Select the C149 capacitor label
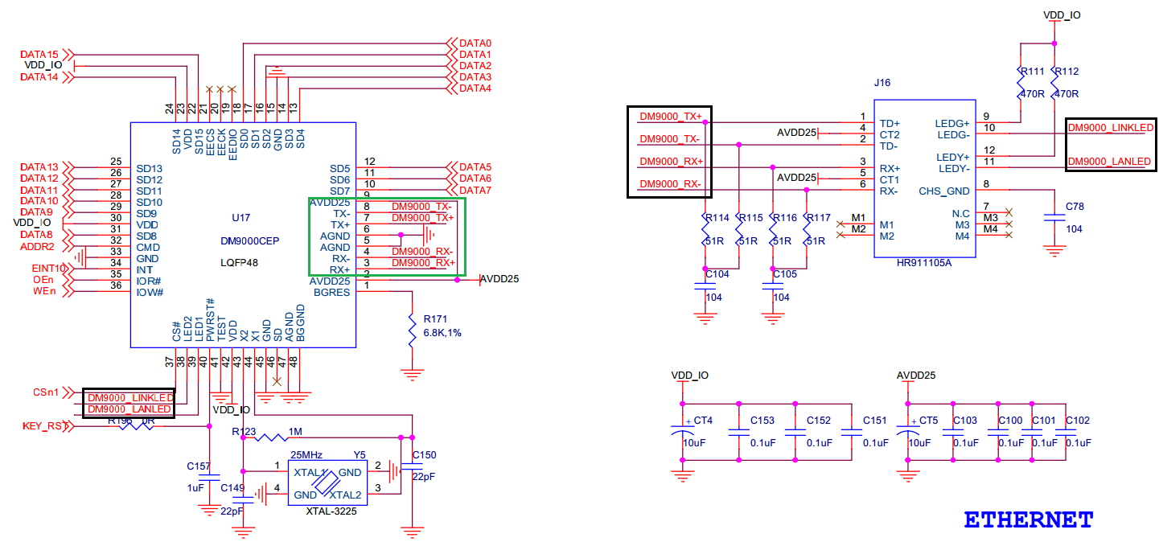Screen dimensions: 1159x546 (232, 488)
